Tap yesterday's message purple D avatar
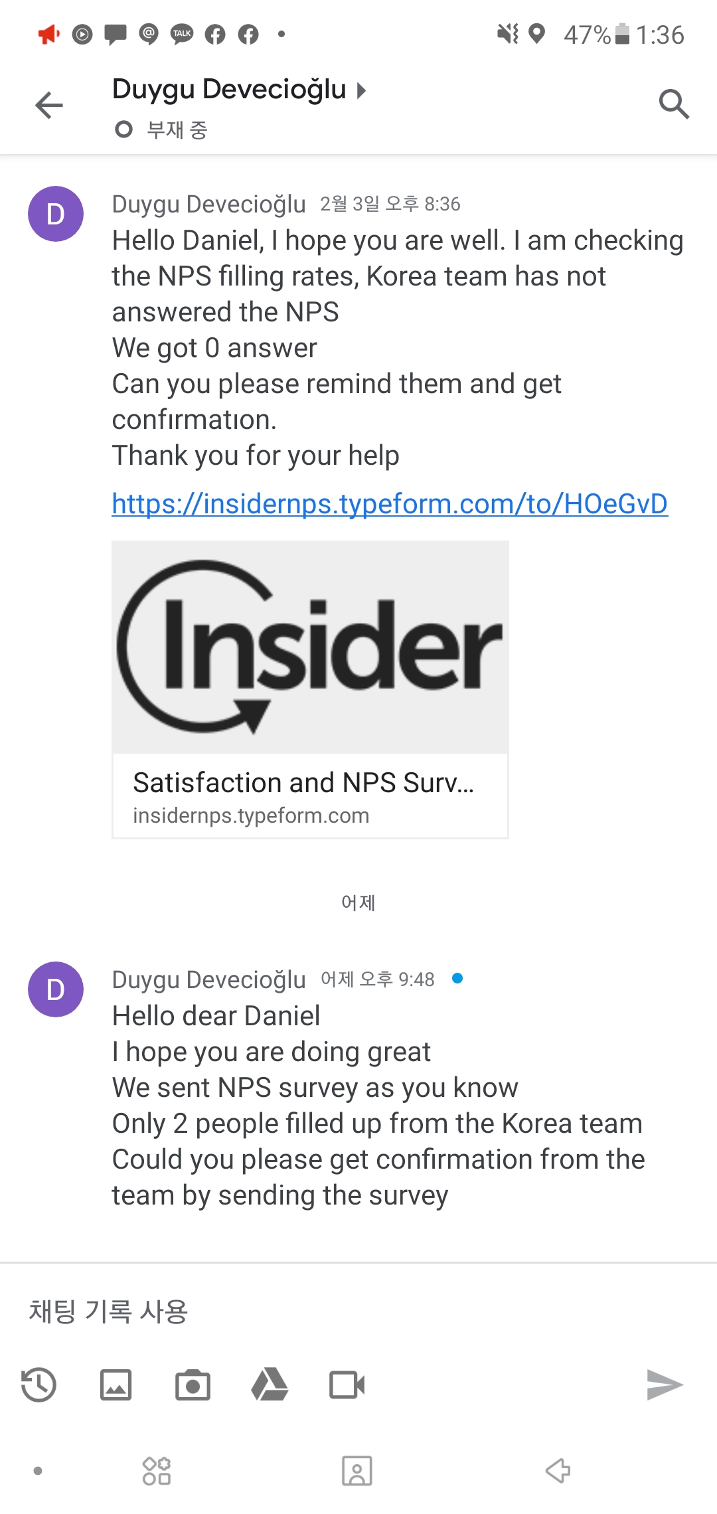Viewport: 717px width, 1514px height. 56,989
